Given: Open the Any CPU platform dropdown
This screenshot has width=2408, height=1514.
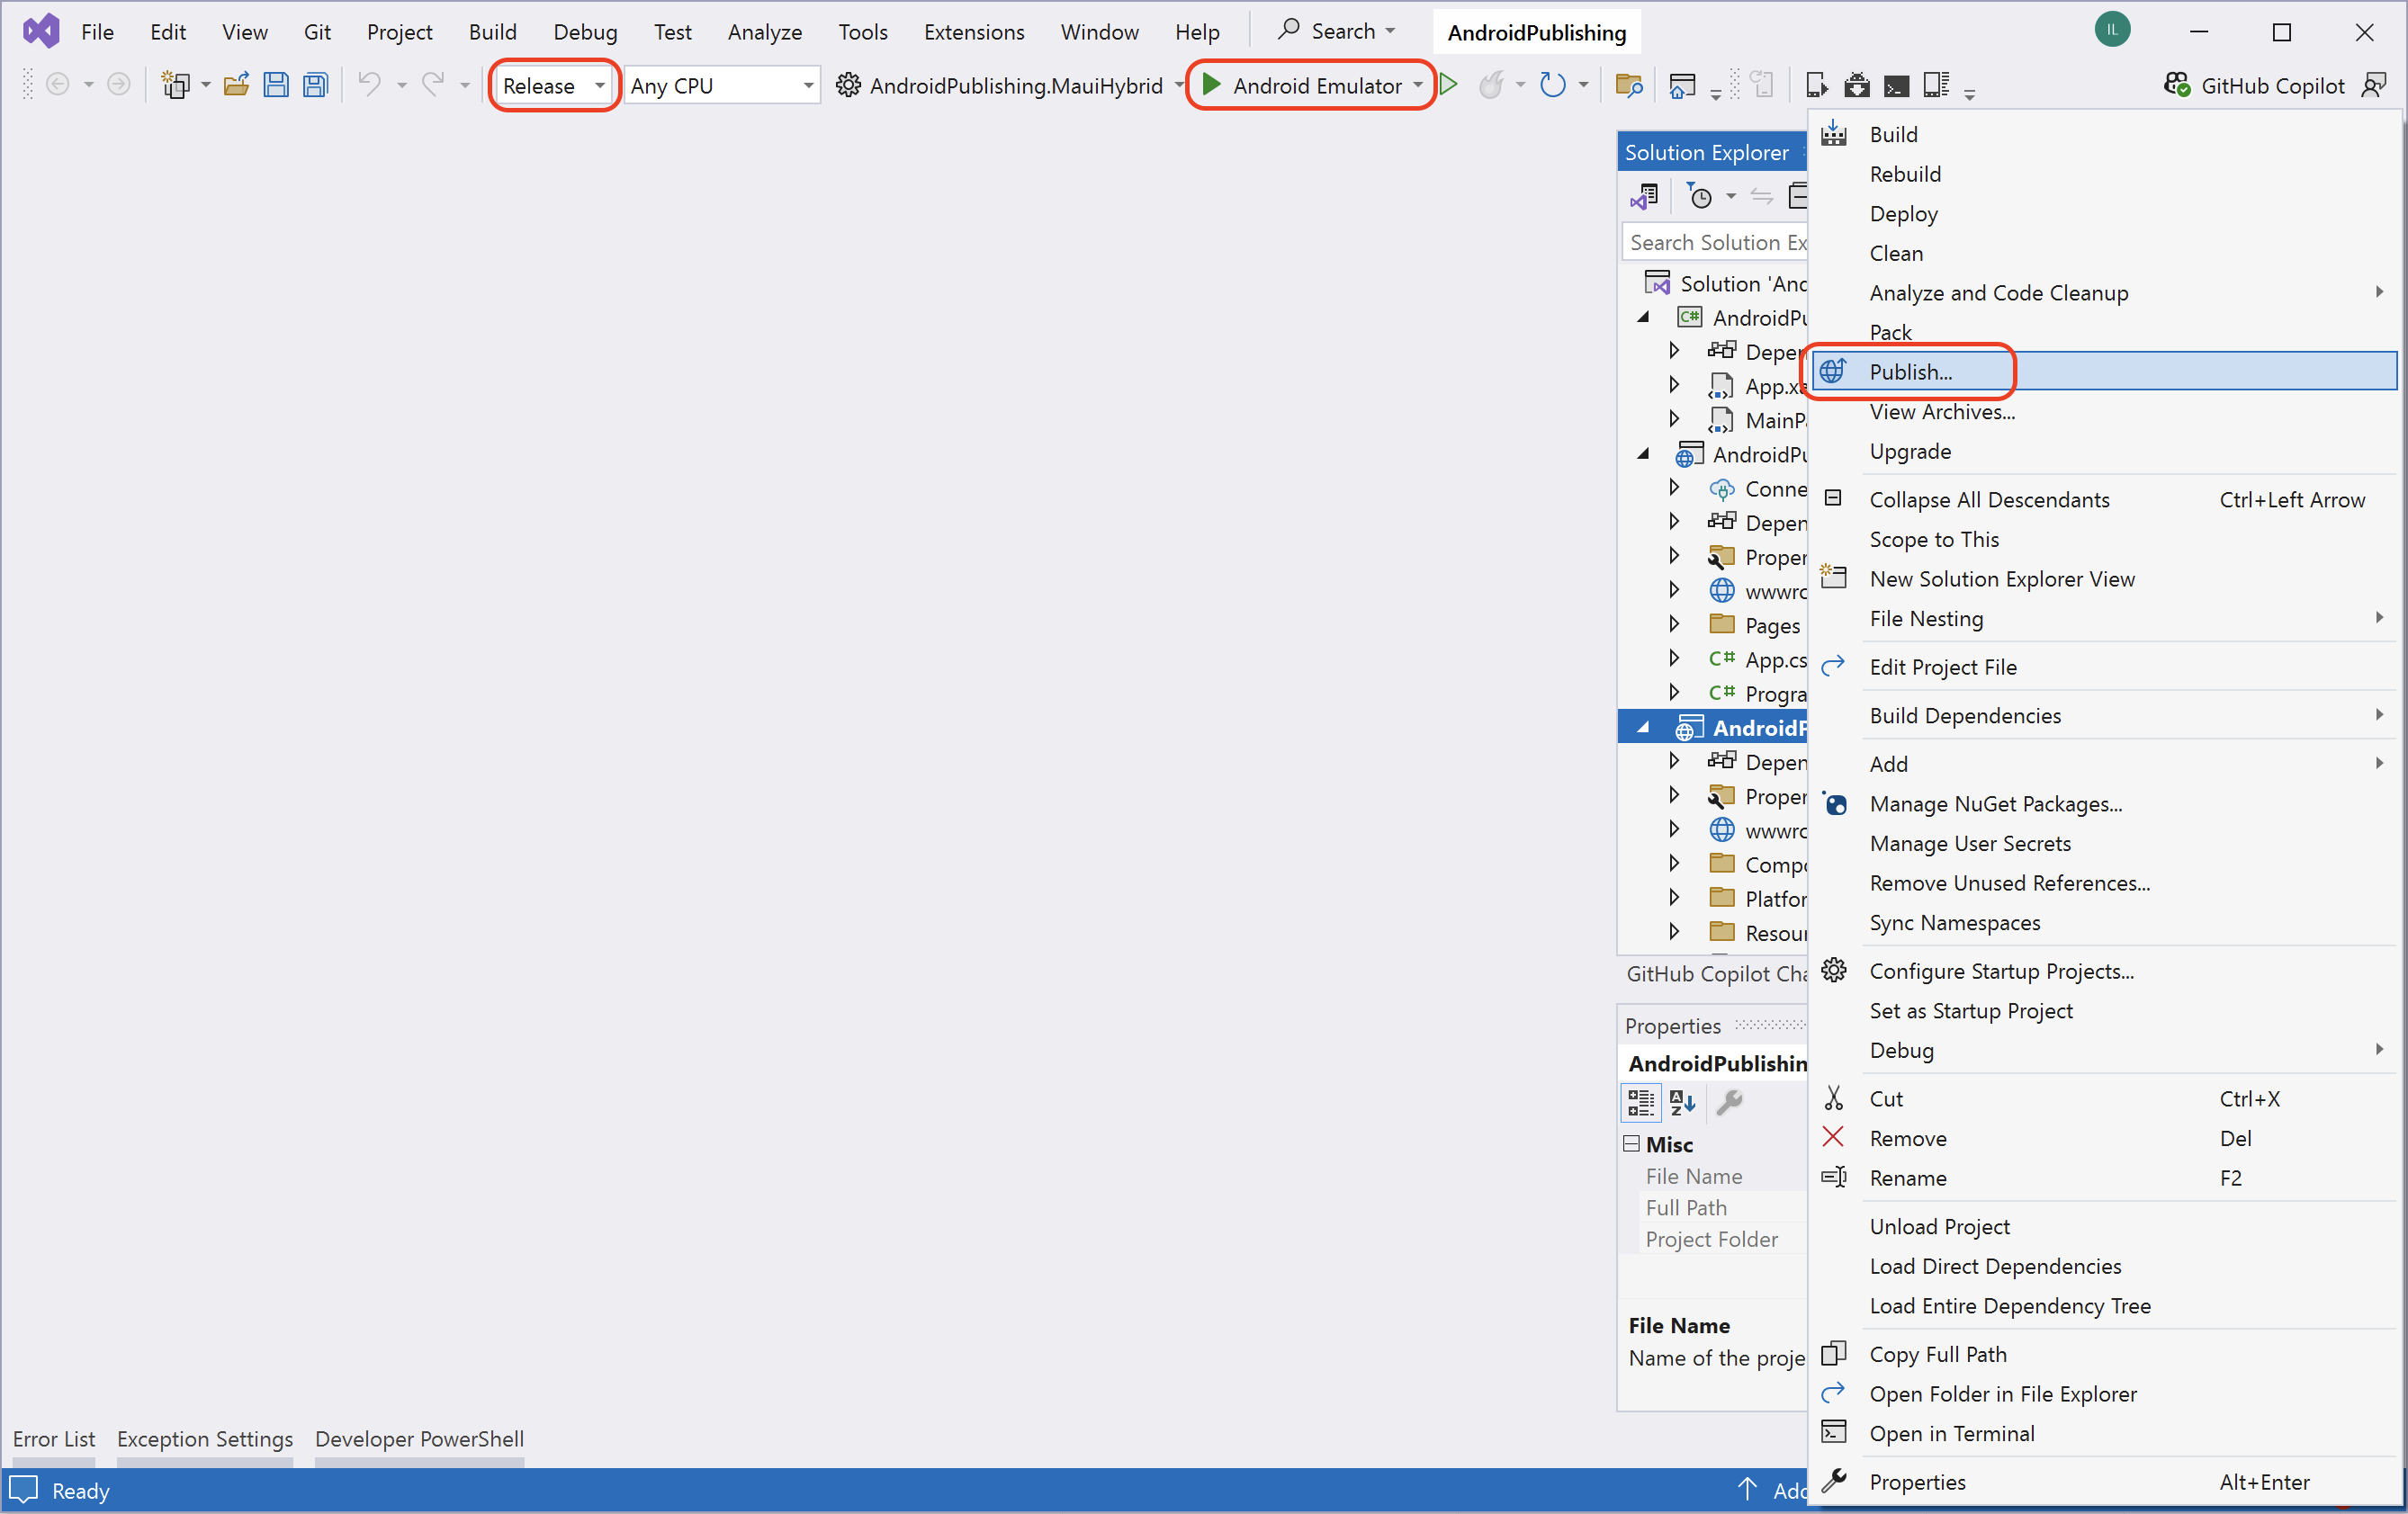Looking at the screenshot, I should click(722, 86).
